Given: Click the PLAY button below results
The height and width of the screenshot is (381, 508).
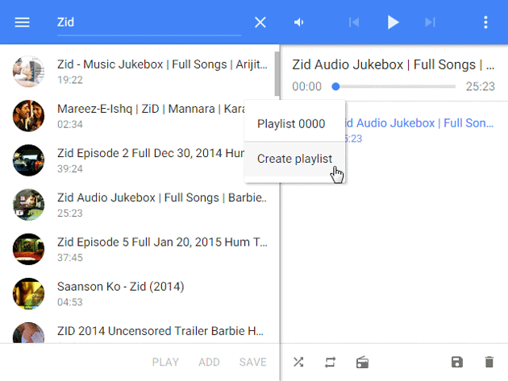Looking at the screenshot, I should pos(165,362).
